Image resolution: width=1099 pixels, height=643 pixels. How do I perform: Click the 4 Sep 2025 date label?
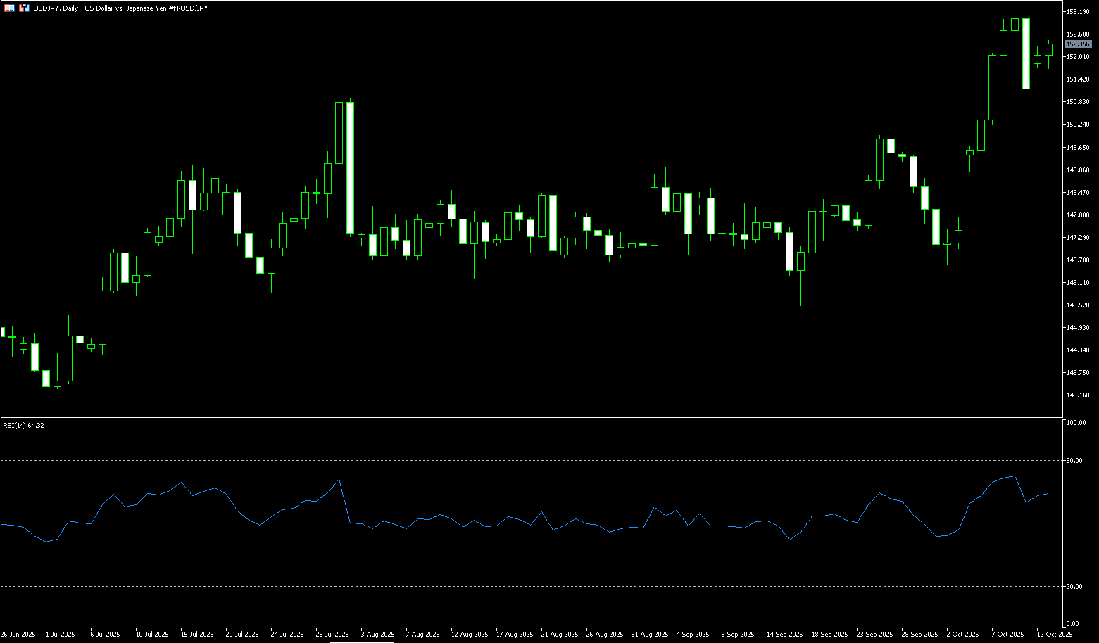693,635
